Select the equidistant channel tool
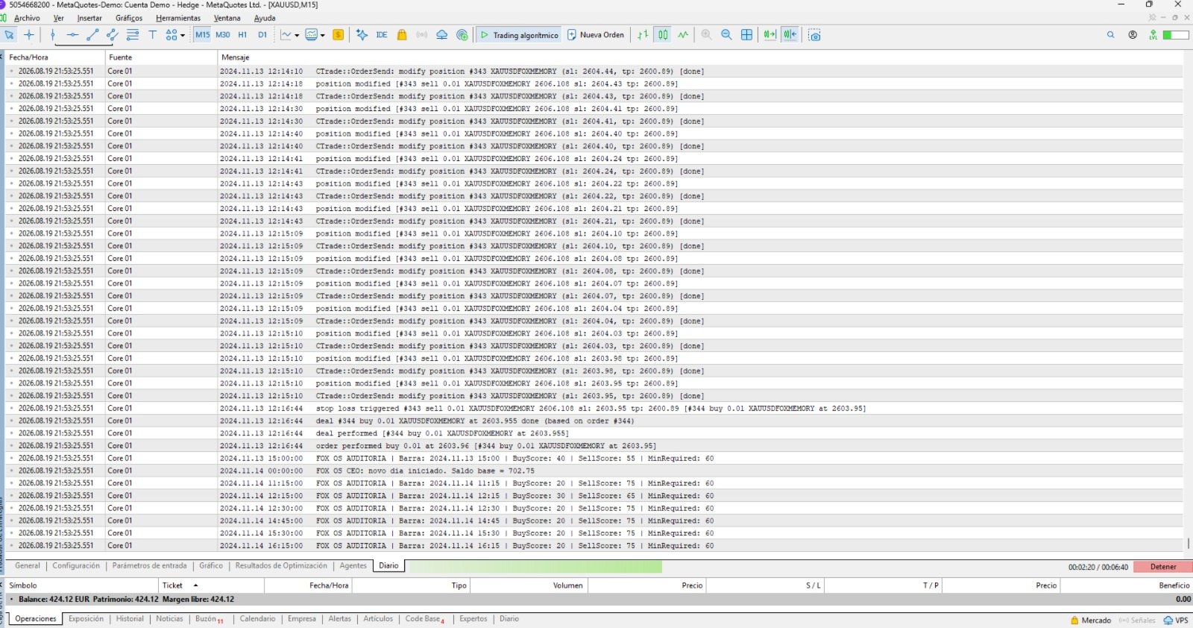 pyautogui.click(x=113, y=34)
